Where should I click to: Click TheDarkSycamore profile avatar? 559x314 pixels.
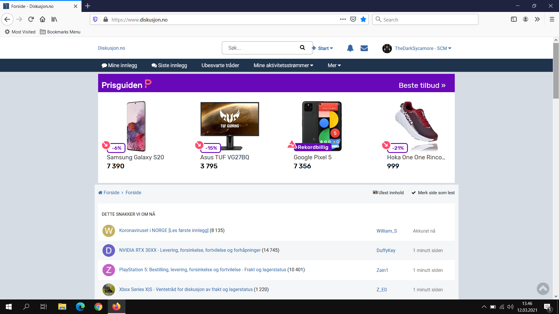click(x=387, y=48)
